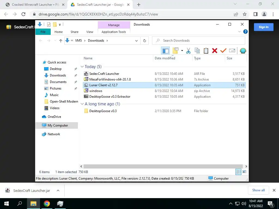
Task: Open the SedexCraft Launcher.jar download options arrow
Action: 58,190
